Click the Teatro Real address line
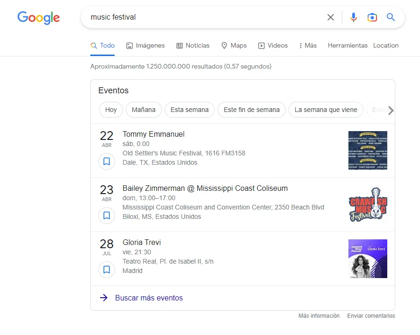Screen dimensions: 420x335 [x=168, y=261]
